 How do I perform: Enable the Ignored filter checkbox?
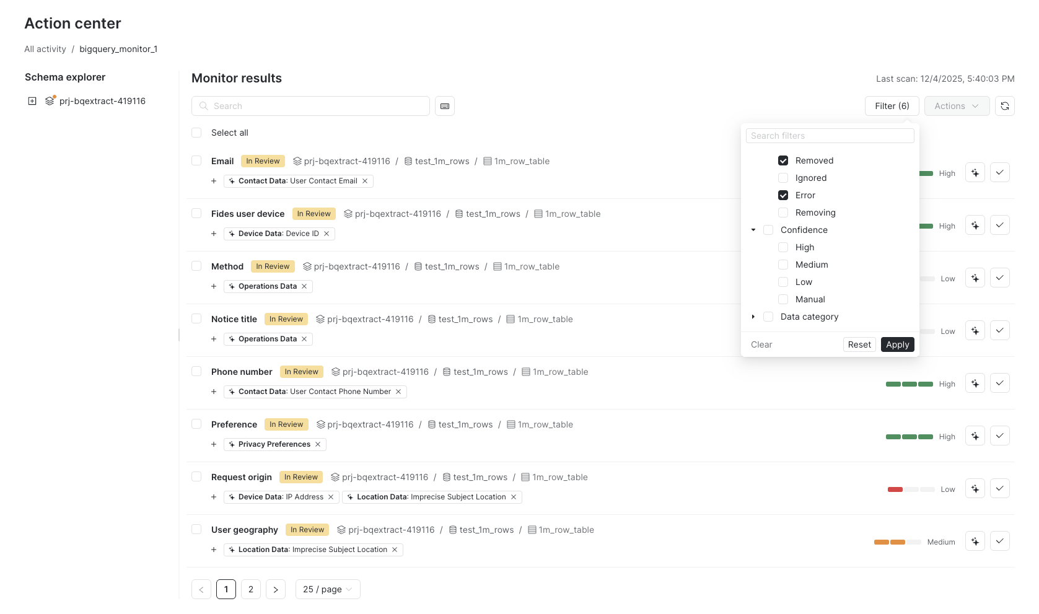783,178
